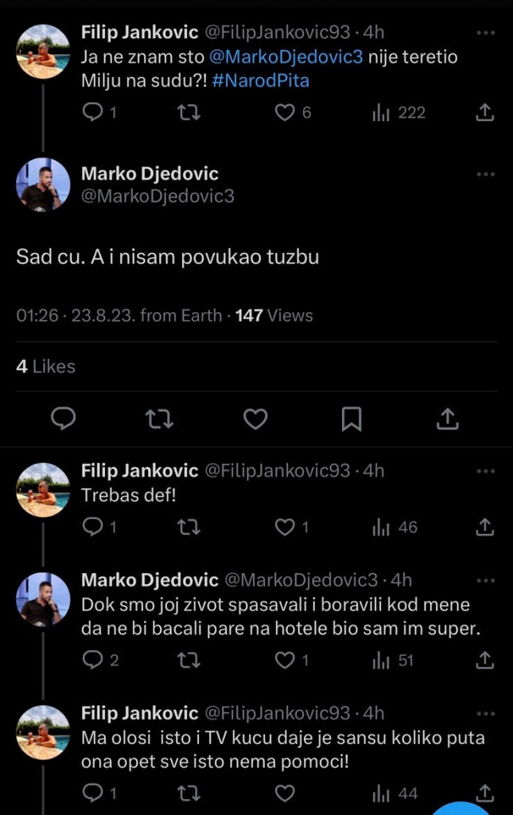Reply to Filip Jankovic's top tweet
This screenshot has height=815, width=513.
[x=87, y=112]
